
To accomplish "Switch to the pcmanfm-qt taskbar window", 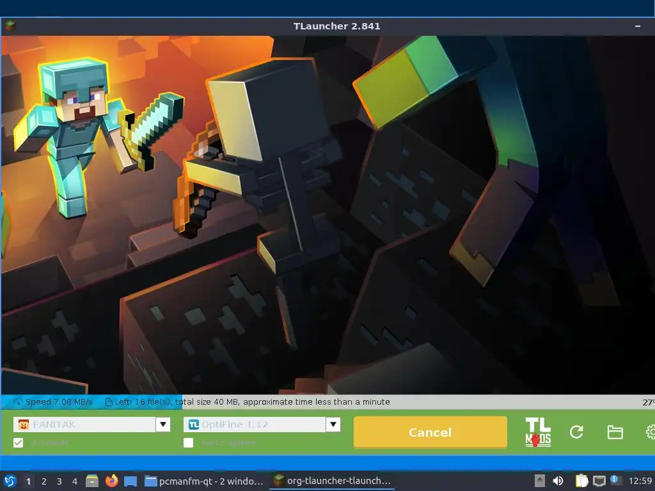I will click(x=204, y=481).
